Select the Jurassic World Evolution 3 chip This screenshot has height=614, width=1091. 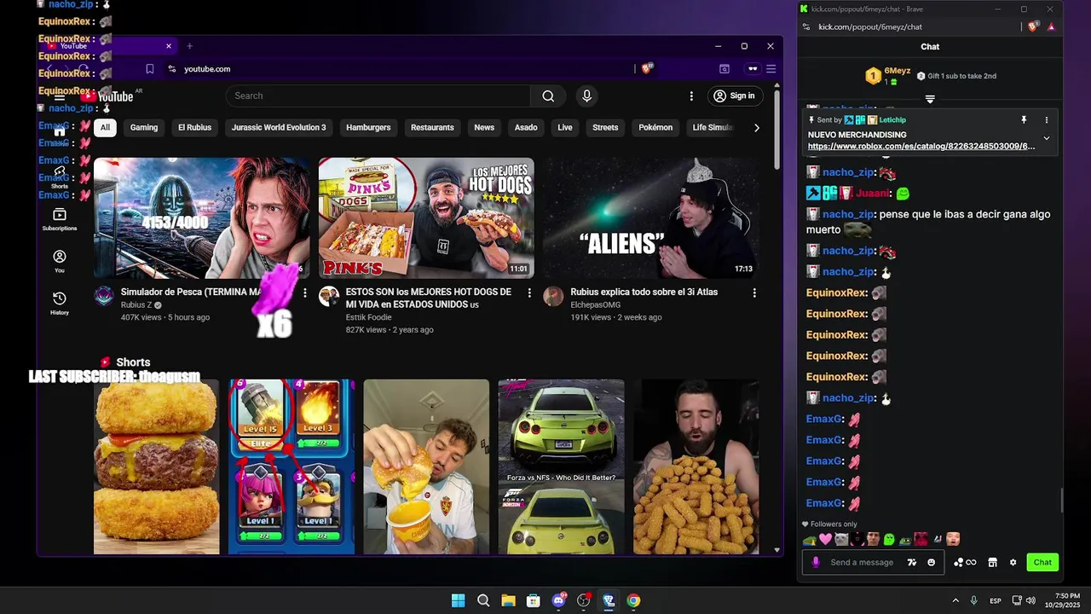[279, 127]
